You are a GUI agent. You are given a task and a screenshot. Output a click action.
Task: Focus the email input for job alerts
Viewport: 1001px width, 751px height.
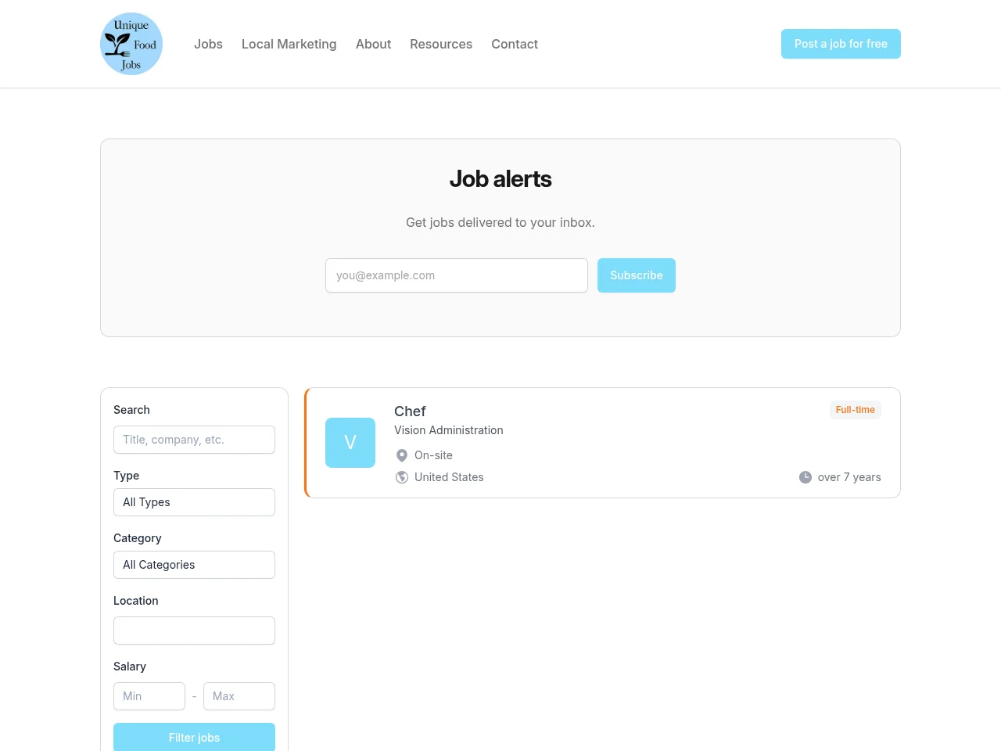coord(457,275)
